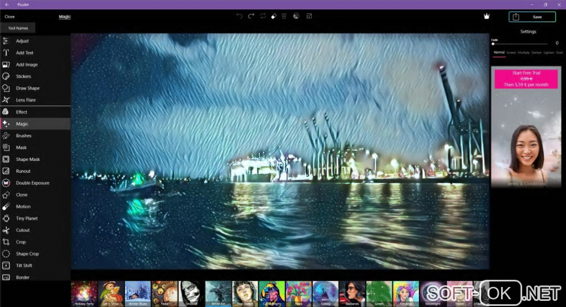
Task: Apply the Rainbow effect
Action: coord(406,294)
